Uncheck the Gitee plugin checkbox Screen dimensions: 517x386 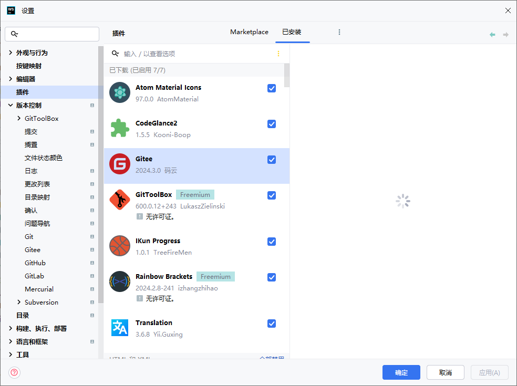(x=272, y=160)
